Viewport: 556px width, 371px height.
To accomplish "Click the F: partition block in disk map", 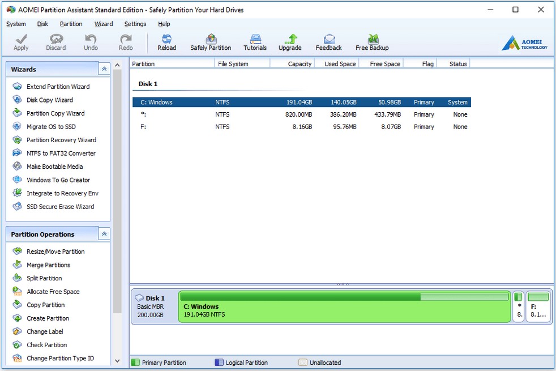I will coord(538,307).
